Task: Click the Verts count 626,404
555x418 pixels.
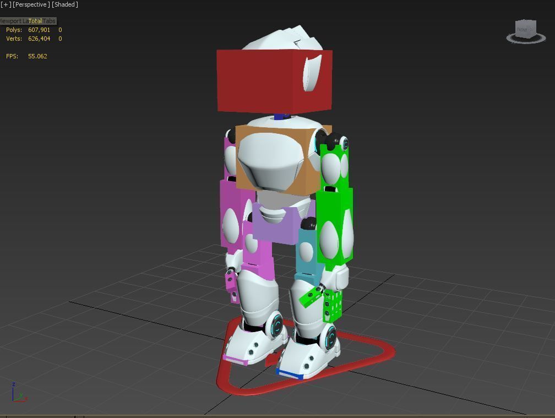Action: pyautogui.click(x=39, y=39)
